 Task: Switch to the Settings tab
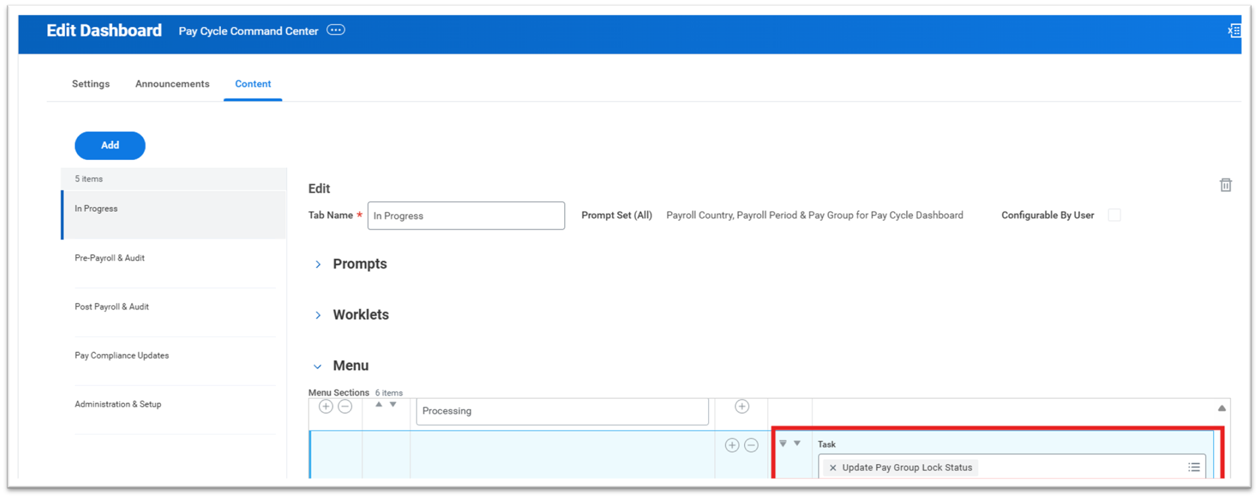tap(91, 84)
